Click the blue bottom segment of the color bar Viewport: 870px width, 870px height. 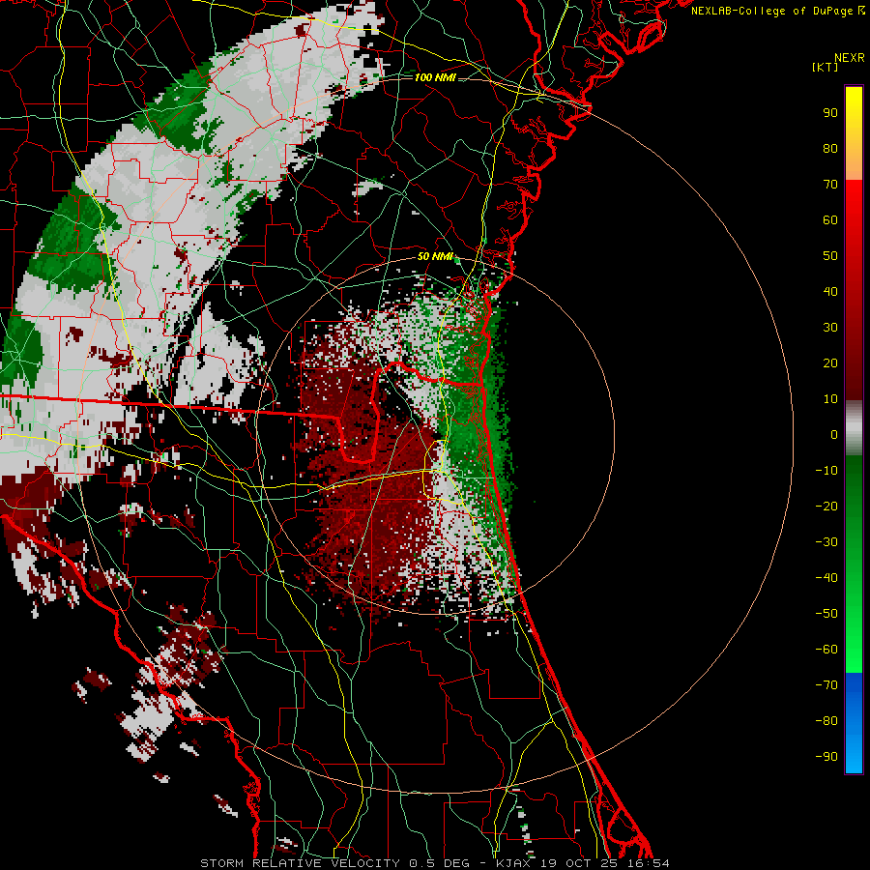[x=854, y=723]
